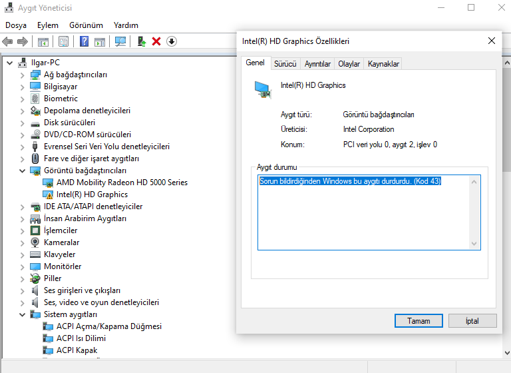The height and width of the screenshot is (373, 511).
Task: Click device status box scroll up arrow
Action: click(474, 182)
